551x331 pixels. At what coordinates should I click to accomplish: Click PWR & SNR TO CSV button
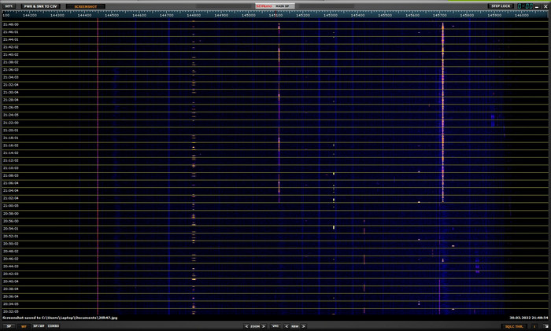point(40,6)
